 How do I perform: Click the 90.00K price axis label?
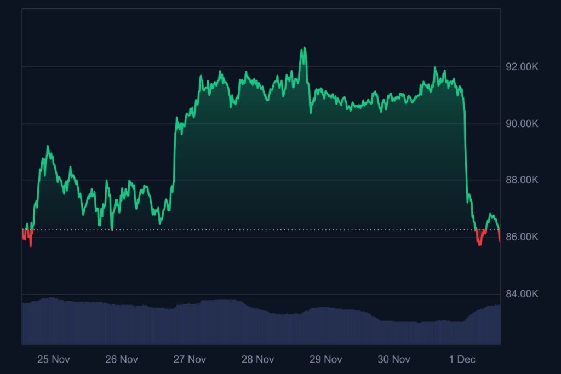522,124
